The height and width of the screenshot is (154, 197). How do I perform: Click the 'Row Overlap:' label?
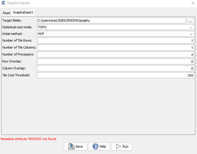(x=12, y=61)
